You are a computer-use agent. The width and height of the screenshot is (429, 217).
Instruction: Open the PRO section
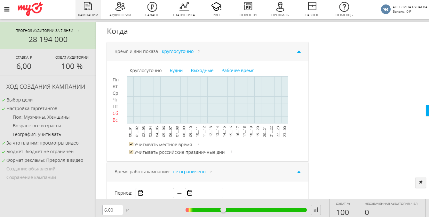(x=216, y=9)
